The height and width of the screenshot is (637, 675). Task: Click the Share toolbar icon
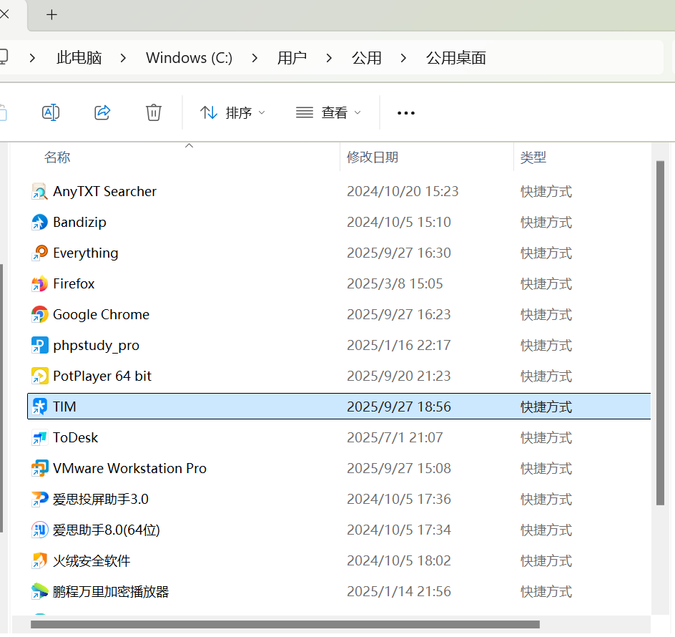[102, 112]
